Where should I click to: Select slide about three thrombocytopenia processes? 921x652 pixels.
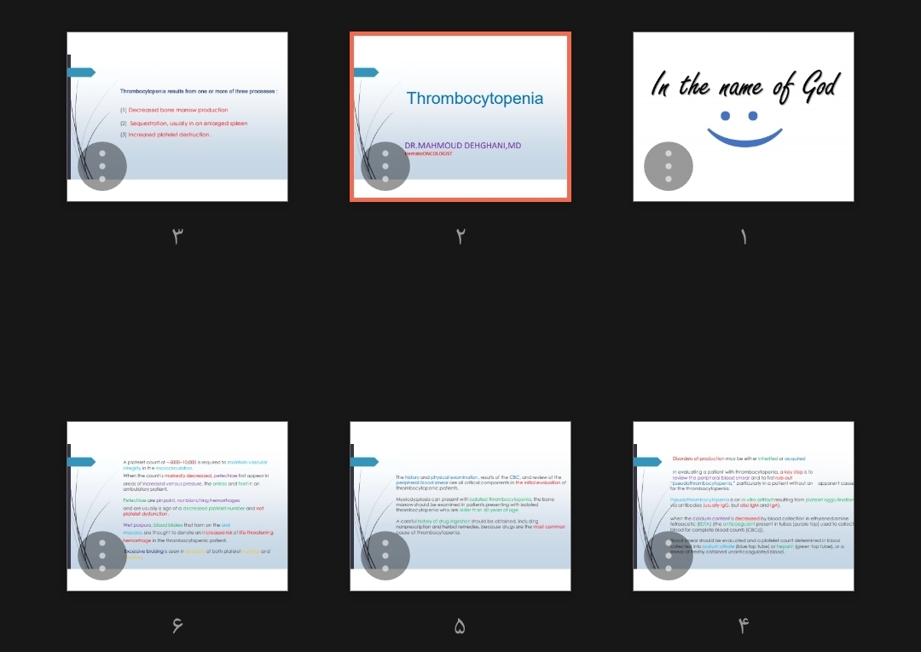177,117
